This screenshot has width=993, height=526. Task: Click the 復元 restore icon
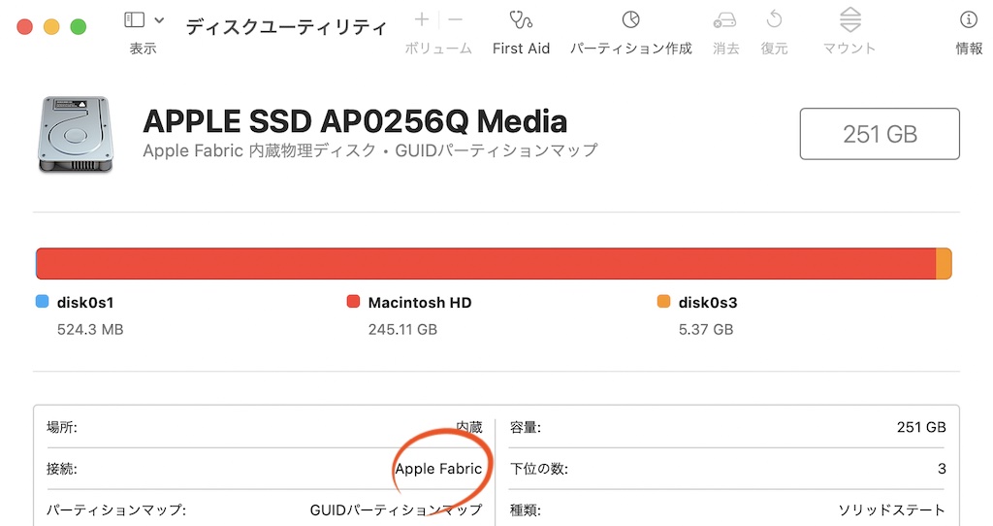click(x=774, y=19)
